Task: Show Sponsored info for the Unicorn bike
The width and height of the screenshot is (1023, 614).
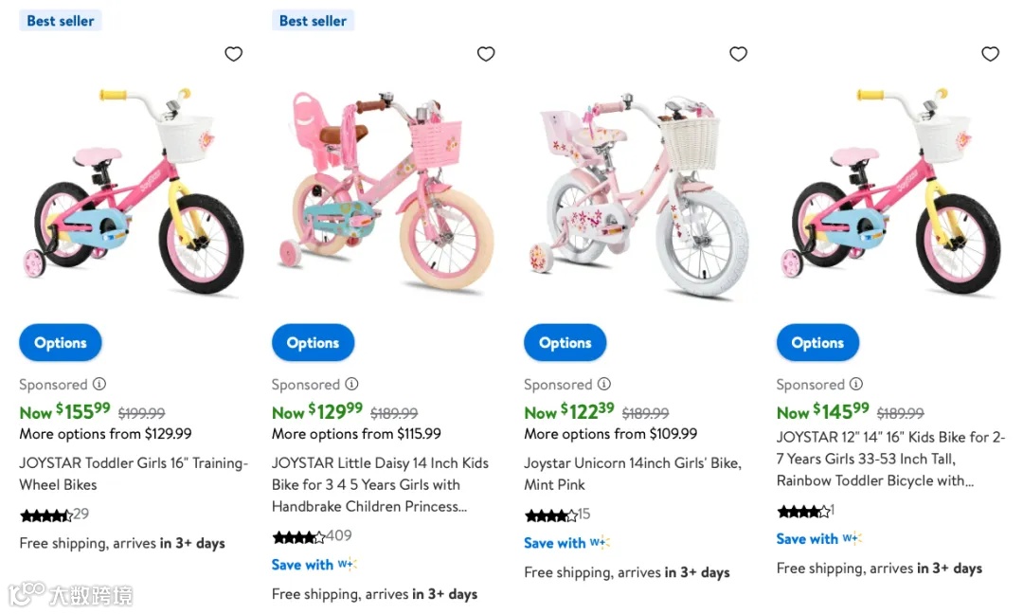Action: click(x=604, y=384)
